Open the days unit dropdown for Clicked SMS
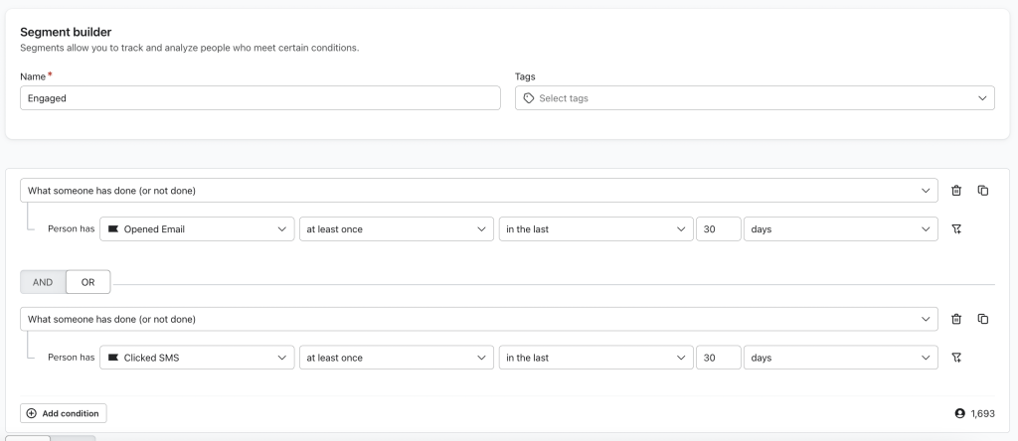 pyautogui.click(x=841, y=358)
